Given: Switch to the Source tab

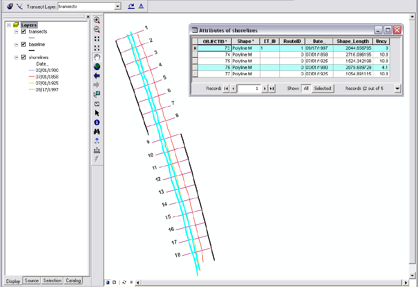Looking at the screenshot, I should (x=32, y=280).
